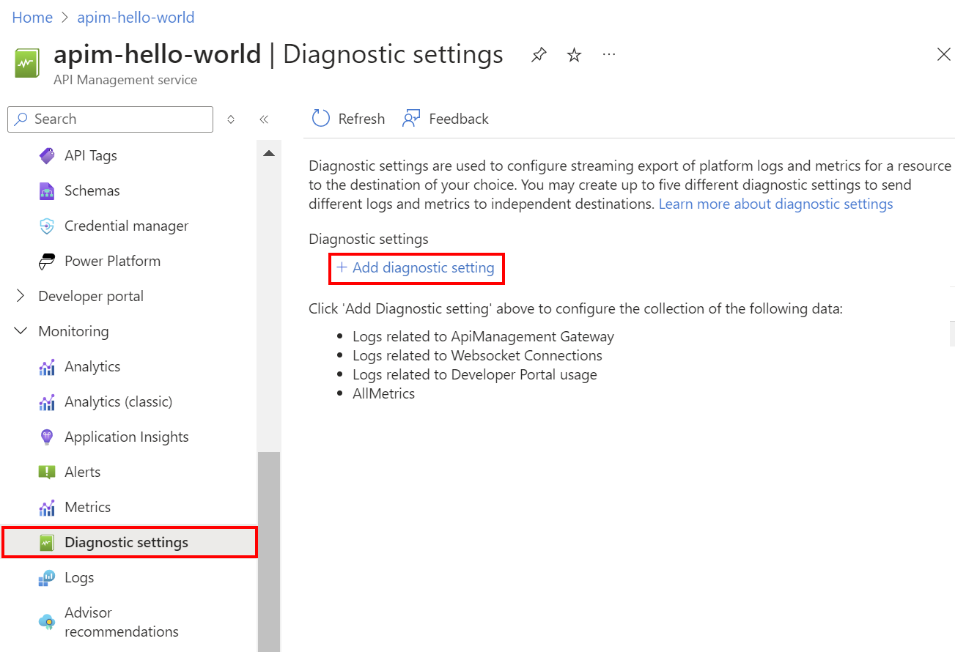Expand the Developer portal section
This screenshot has height=652, width=955.
coord(21,296)
